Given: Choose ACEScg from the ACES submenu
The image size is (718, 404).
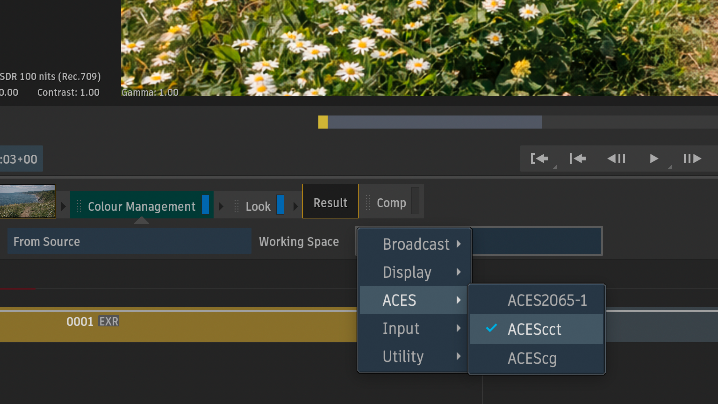Looking at the screenshot, I should pyautogui.click(x=532, y=359).
